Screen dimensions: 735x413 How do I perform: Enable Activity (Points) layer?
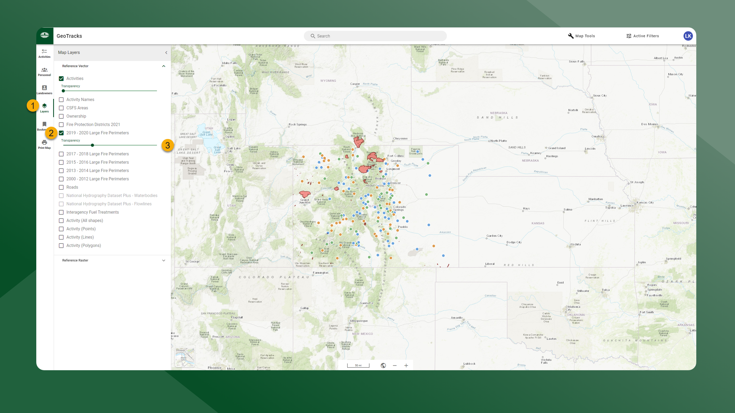click(x=61, y=229)
